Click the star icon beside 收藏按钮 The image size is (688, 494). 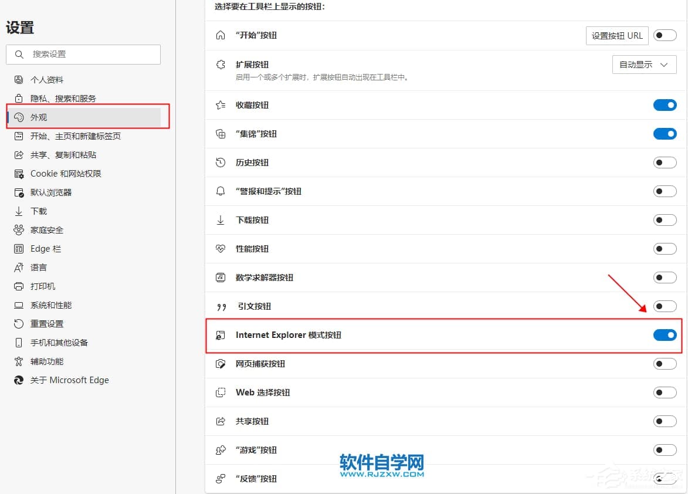point(221,105)
